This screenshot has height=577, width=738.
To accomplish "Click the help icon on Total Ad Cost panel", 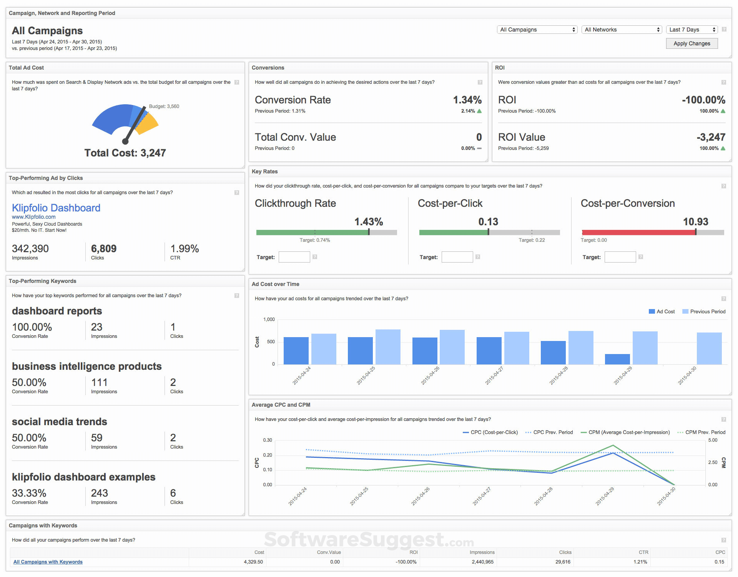I will click(x=237, y=82).
